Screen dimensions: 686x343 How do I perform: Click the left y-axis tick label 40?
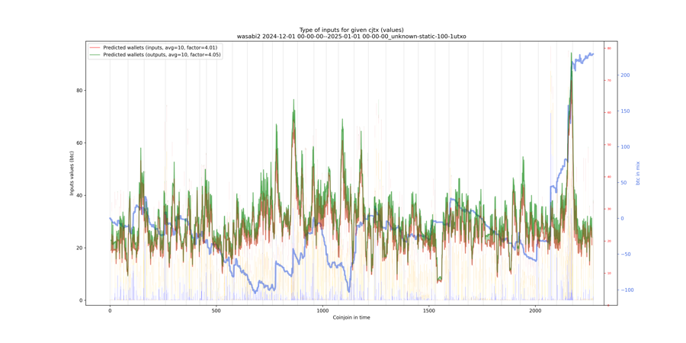[79, 196]
